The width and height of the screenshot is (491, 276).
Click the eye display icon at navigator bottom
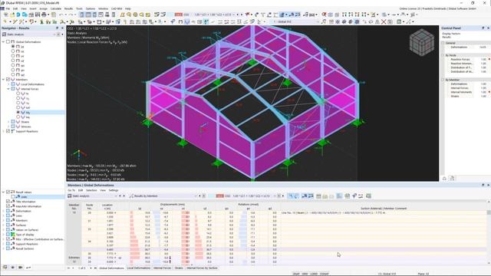coord(13,268)
